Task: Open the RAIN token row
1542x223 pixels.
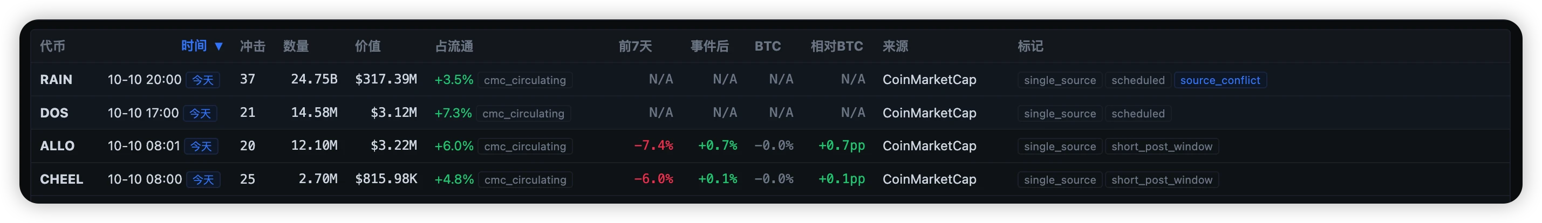Action: pos(770,80)
